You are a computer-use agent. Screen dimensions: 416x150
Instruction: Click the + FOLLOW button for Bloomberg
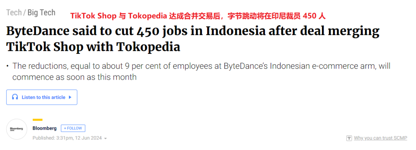click(x=73, y=128)
